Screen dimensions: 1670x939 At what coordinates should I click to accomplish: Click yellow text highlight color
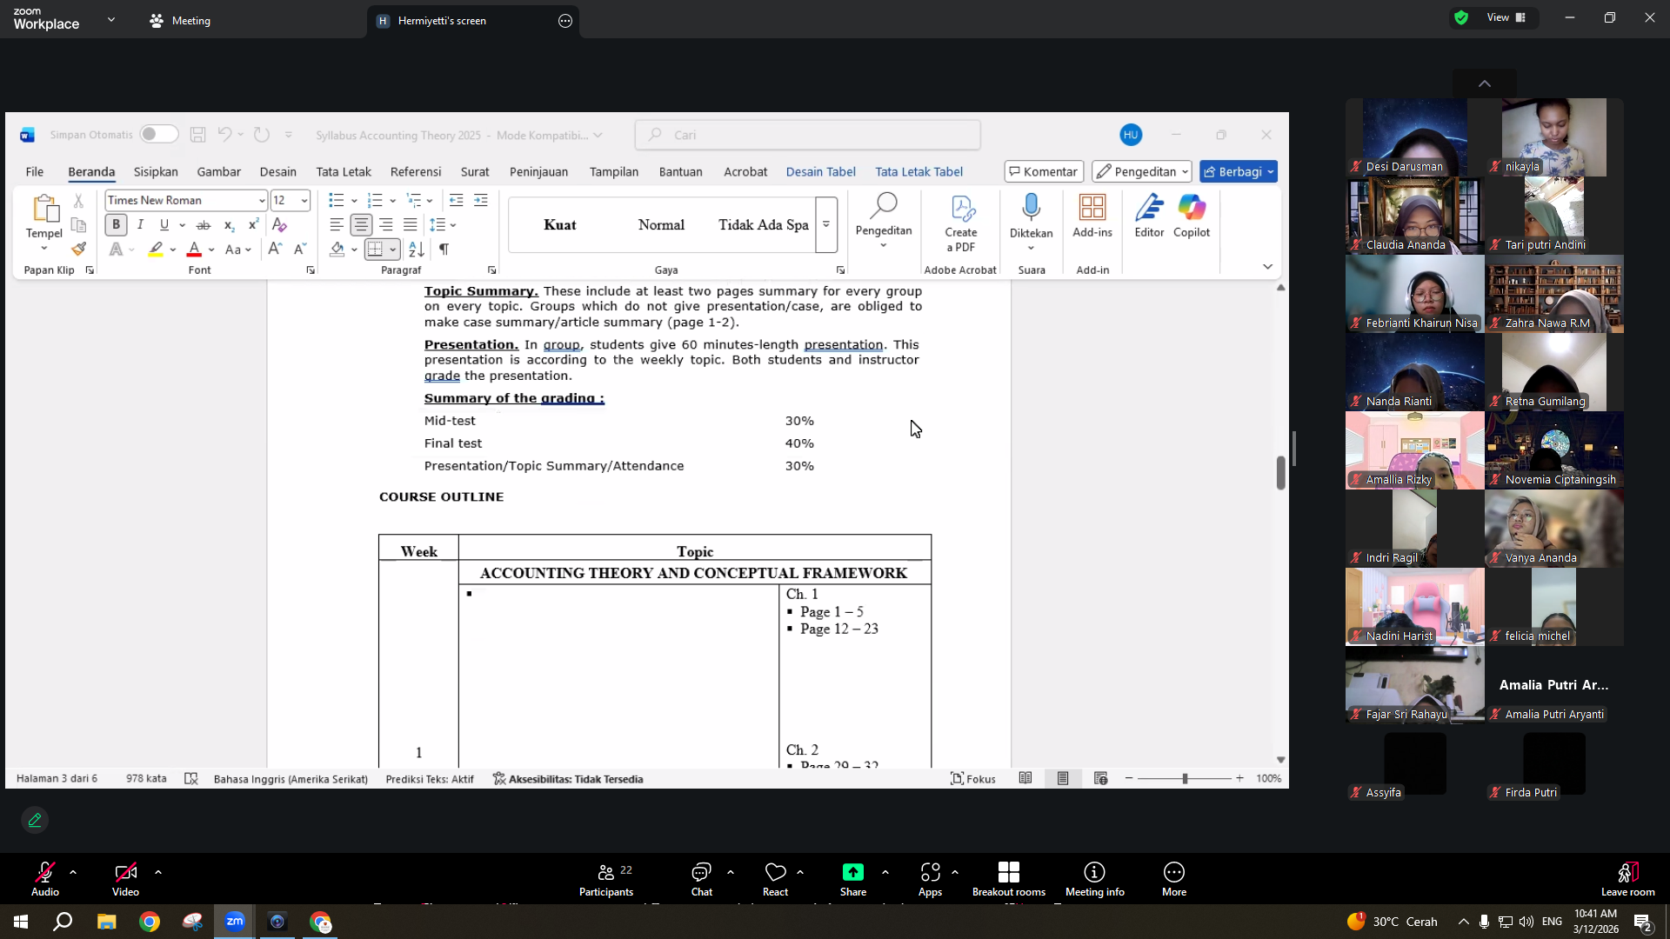pos(156,250)
